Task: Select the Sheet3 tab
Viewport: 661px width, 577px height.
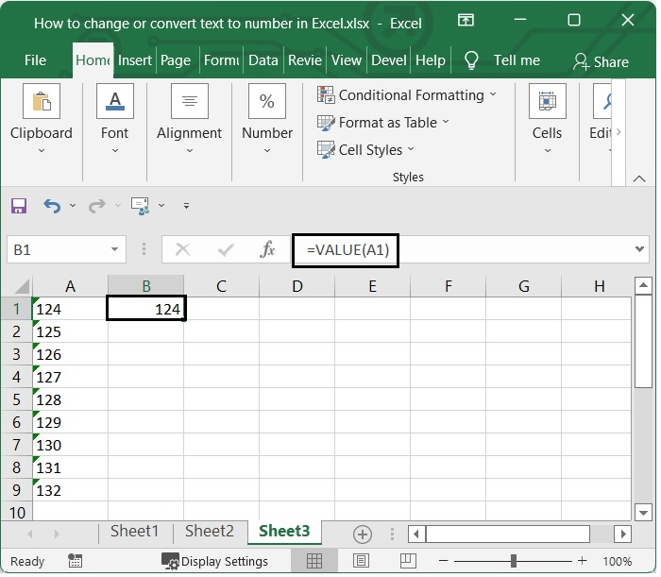Action: 284,531
